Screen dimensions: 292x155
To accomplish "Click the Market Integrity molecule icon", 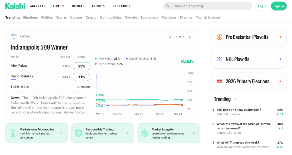I will [145, 133].
